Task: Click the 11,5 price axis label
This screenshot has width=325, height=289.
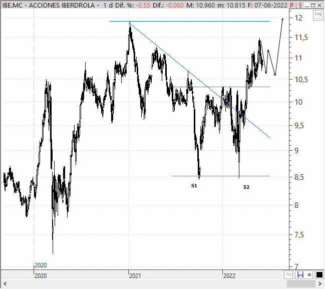Action: point(301,38)
